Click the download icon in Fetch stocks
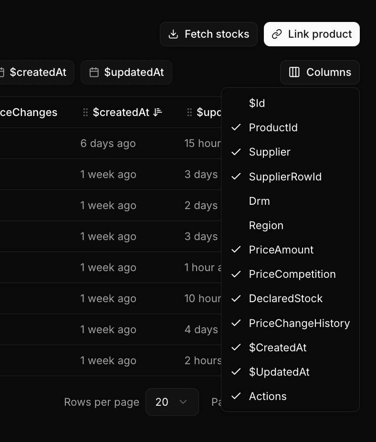 tap(172, 34)
